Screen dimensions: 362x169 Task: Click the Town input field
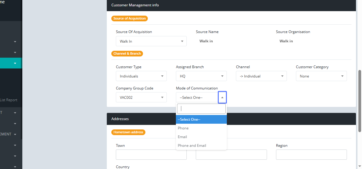pyautogui.click(x=151, y=155)
